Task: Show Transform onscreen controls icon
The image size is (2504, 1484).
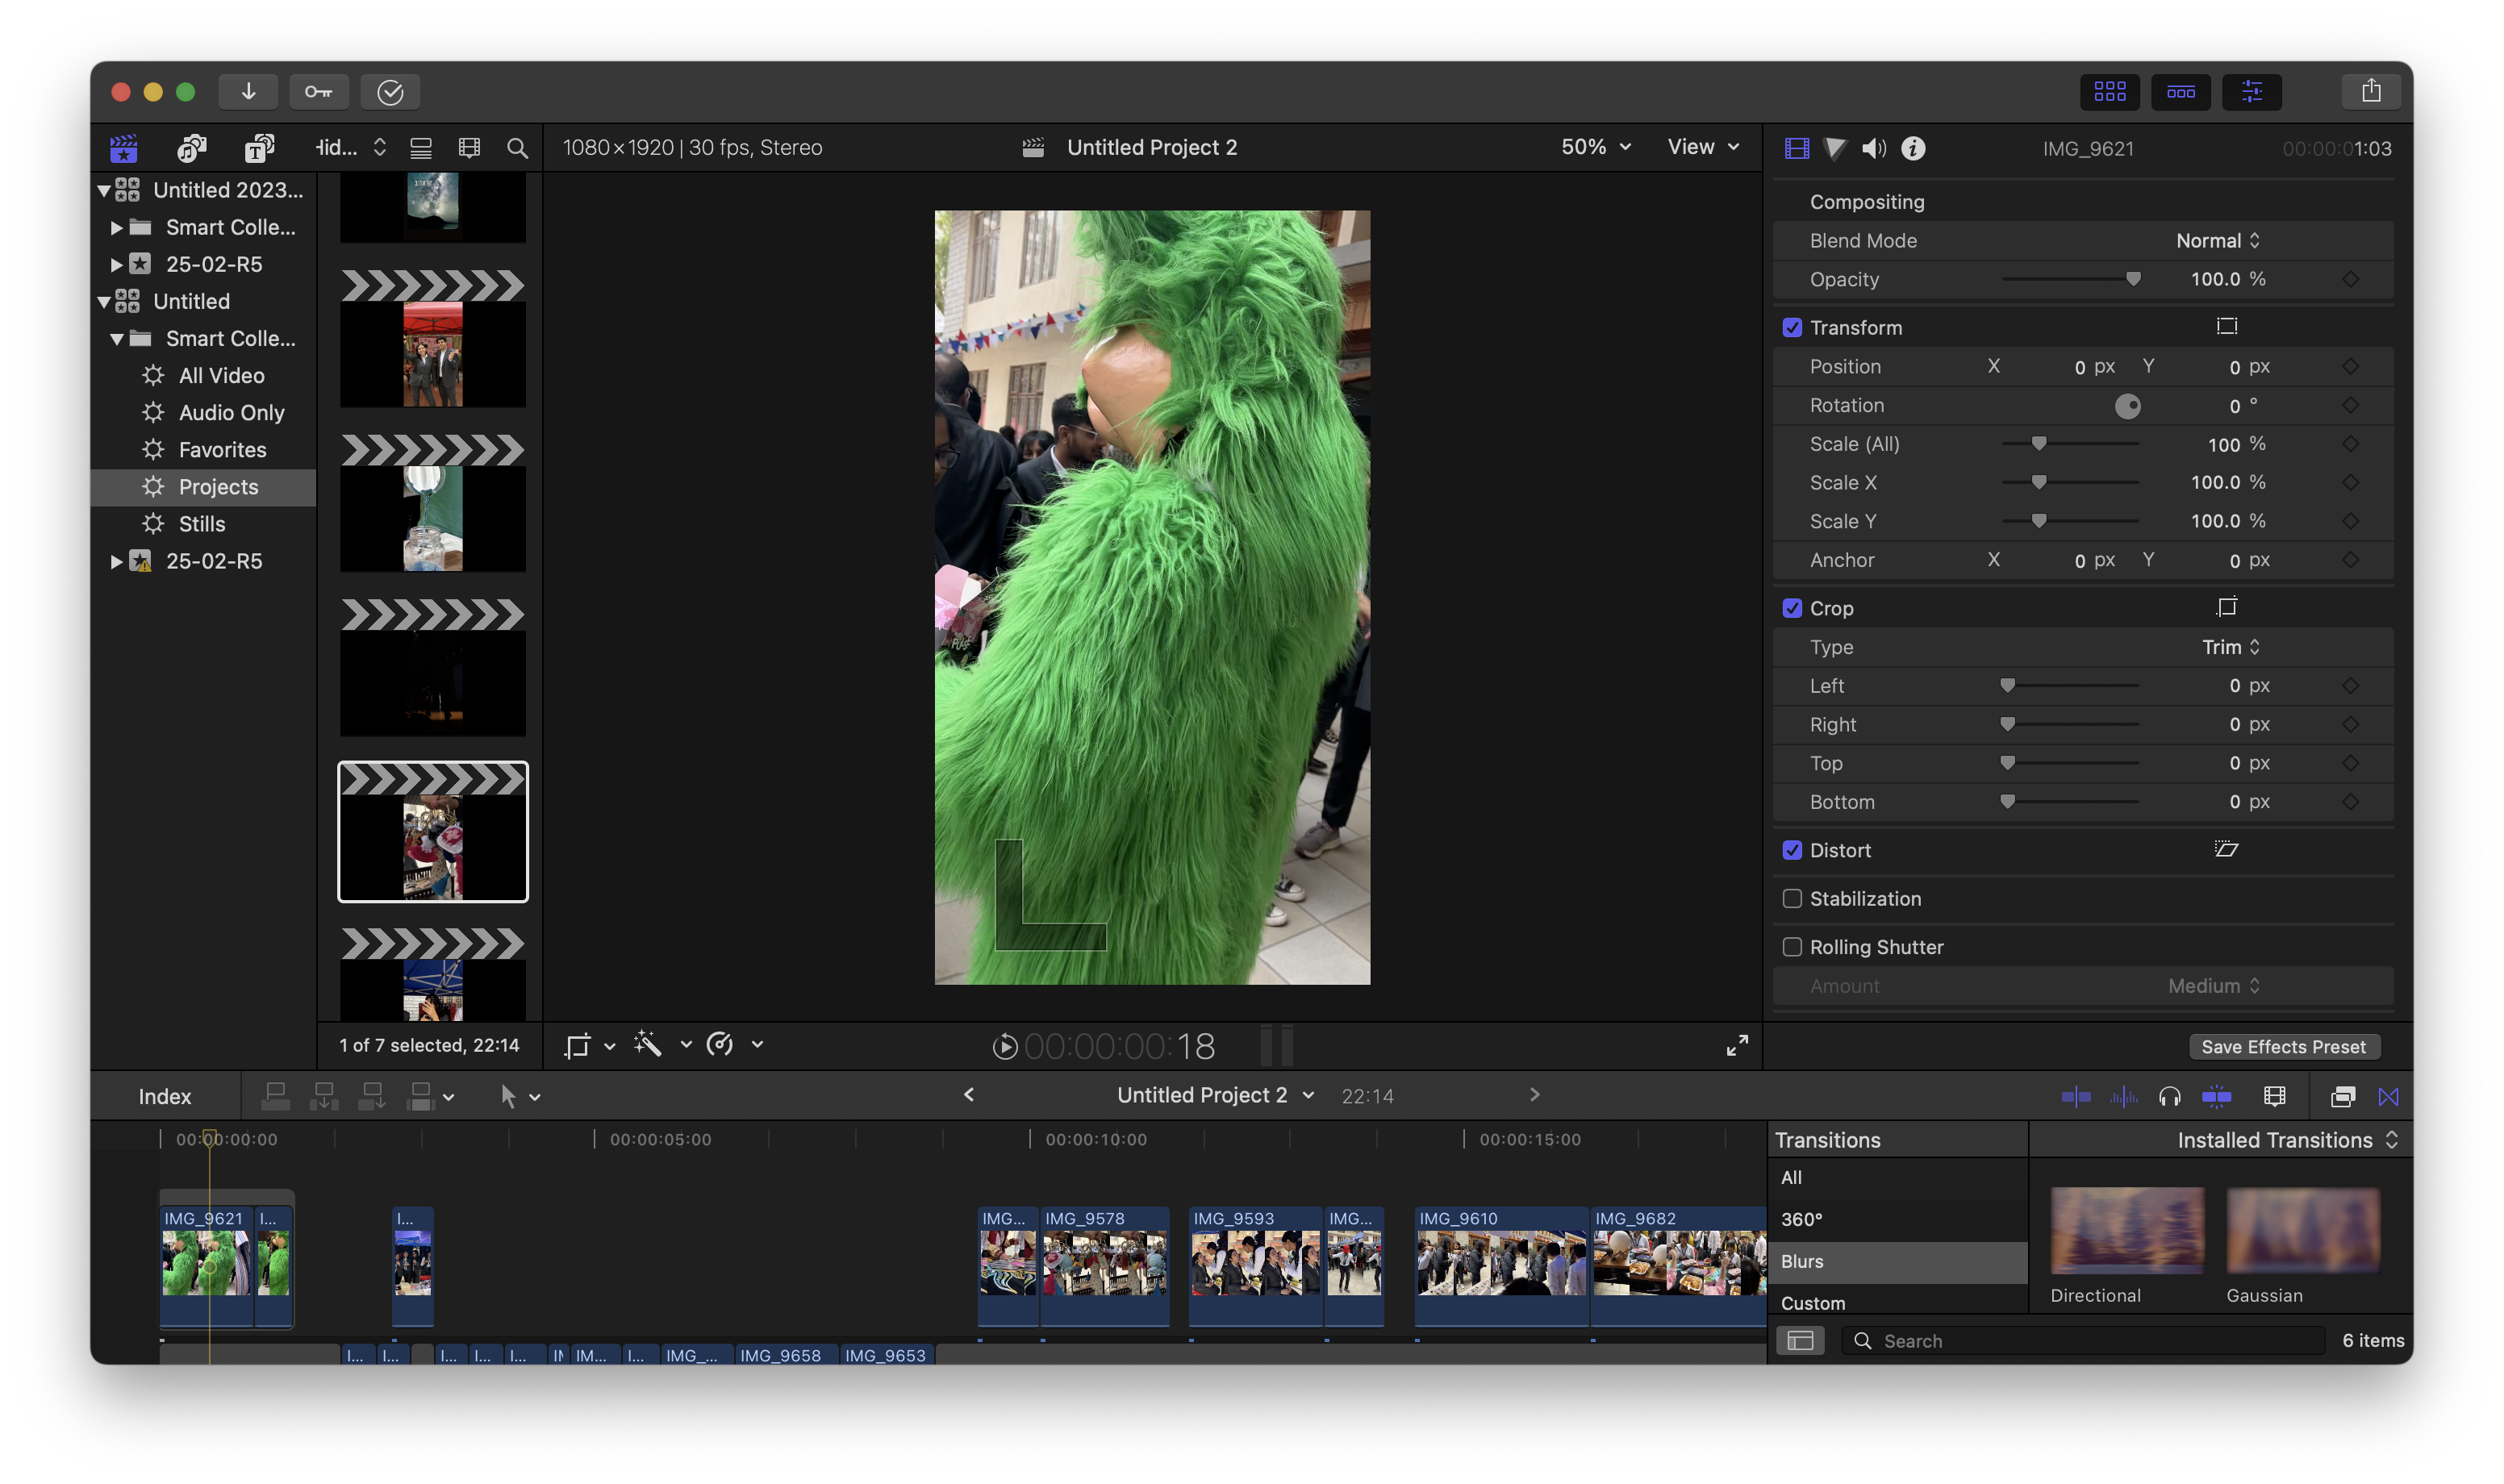Action: click(x=2226, y=326)
